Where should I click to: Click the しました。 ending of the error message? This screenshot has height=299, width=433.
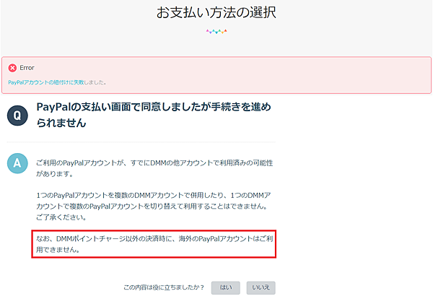coord(95,82)
